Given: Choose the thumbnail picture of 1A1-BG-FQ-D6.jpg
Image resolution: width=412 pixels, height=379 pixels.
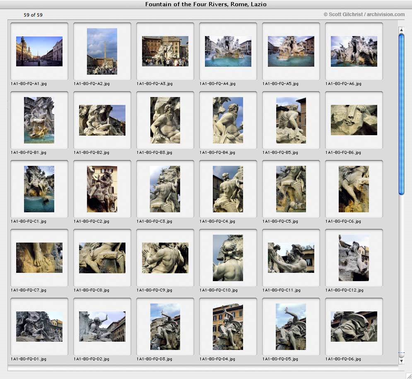Looking at the screenshot, I should [x=354, y=327].
